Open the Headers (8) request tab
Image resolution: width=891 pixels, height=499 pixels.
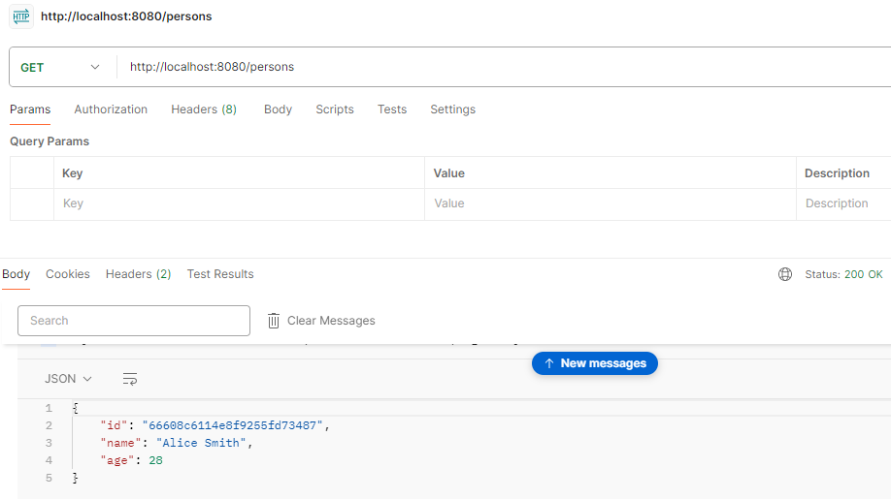click(x=204, y=109)
